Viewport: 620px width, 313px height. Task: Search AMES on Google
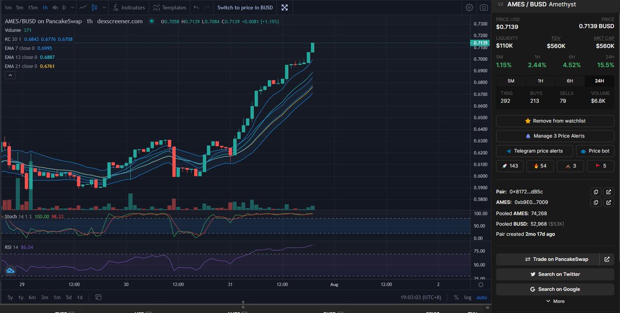coord(555,289)
